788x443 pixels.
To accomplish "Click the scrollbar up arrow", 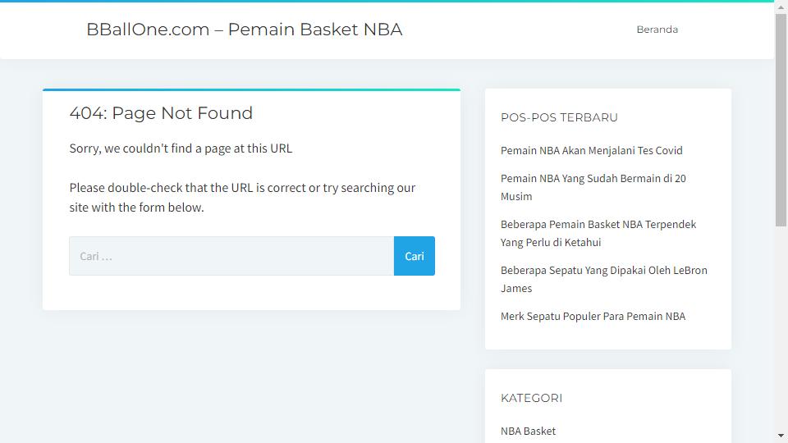I will [x=781, y=7].
